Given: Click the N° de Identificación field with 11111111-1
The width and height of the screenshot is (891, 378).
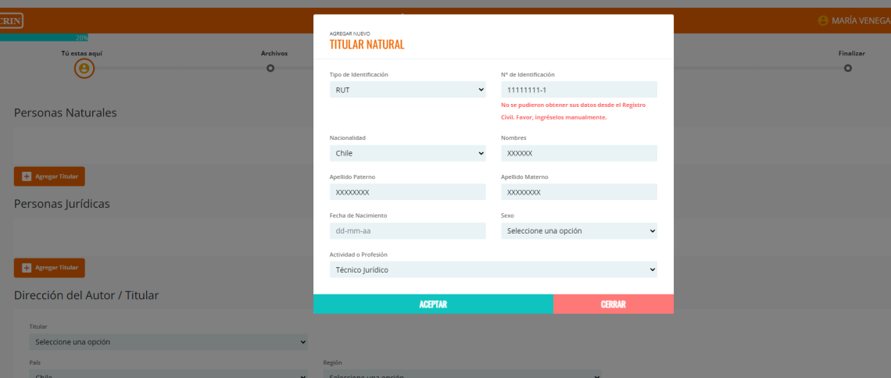Looking at the screenshot, I should coord(579,90).
